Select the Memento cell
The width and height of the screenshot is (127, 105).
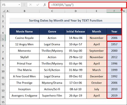click(x=24, y=51)
